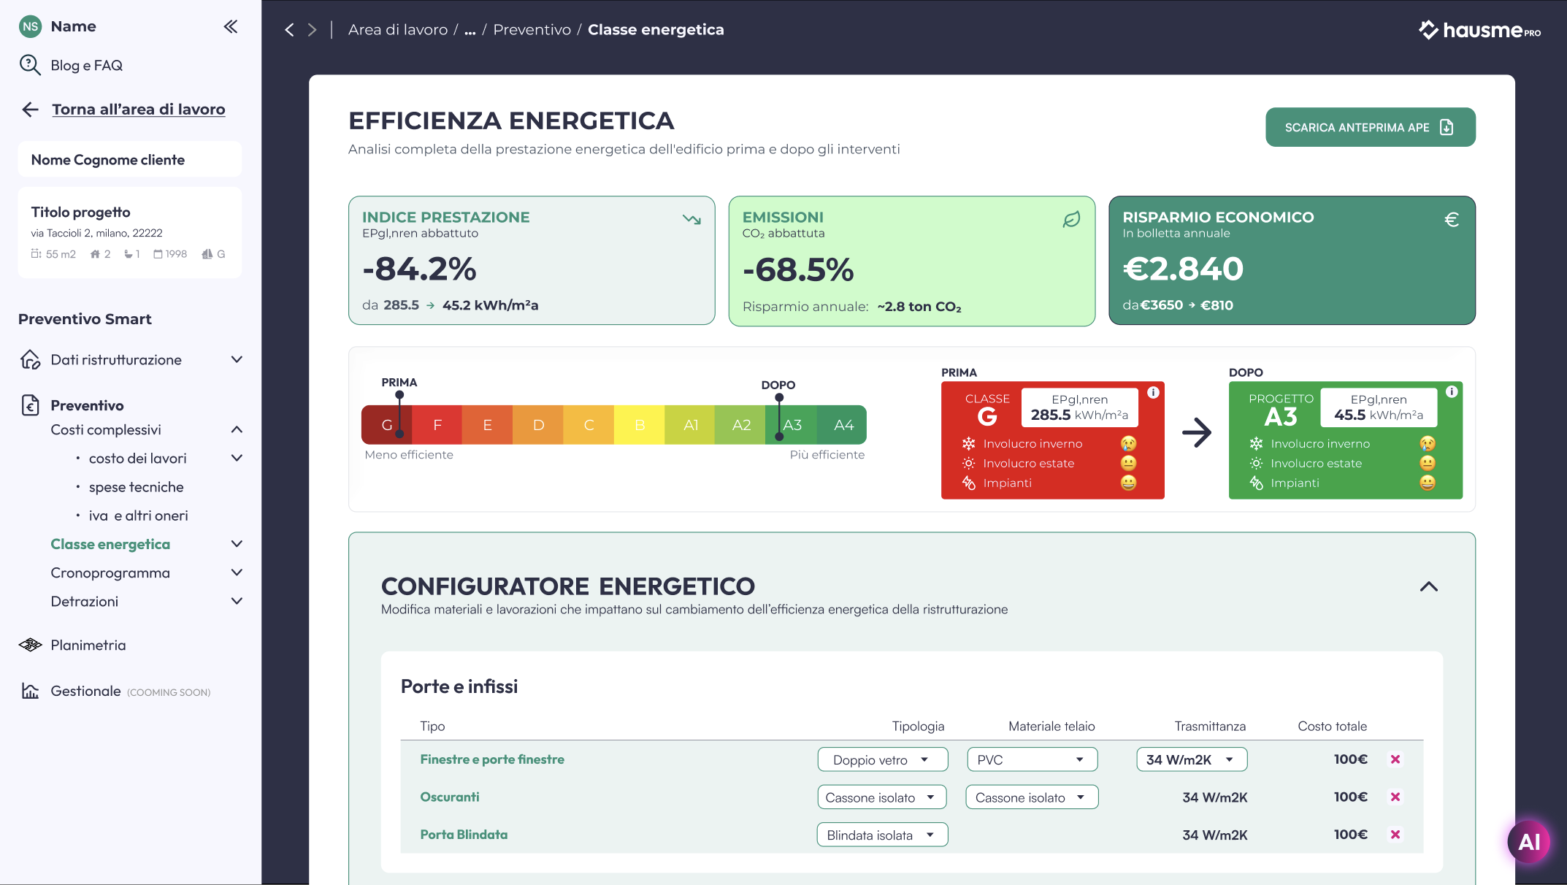Image resolution: width=1567 pixels, height=885 pixels.
Task: Click info icon on red PRIMA card
Action: coord(1153,392)
